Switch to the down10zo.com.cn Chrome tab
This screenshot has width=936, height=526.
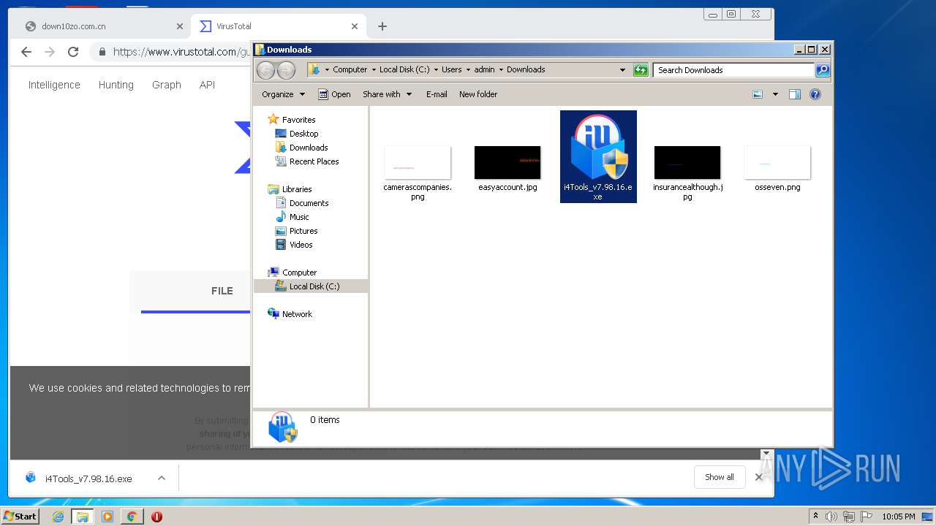101,26
